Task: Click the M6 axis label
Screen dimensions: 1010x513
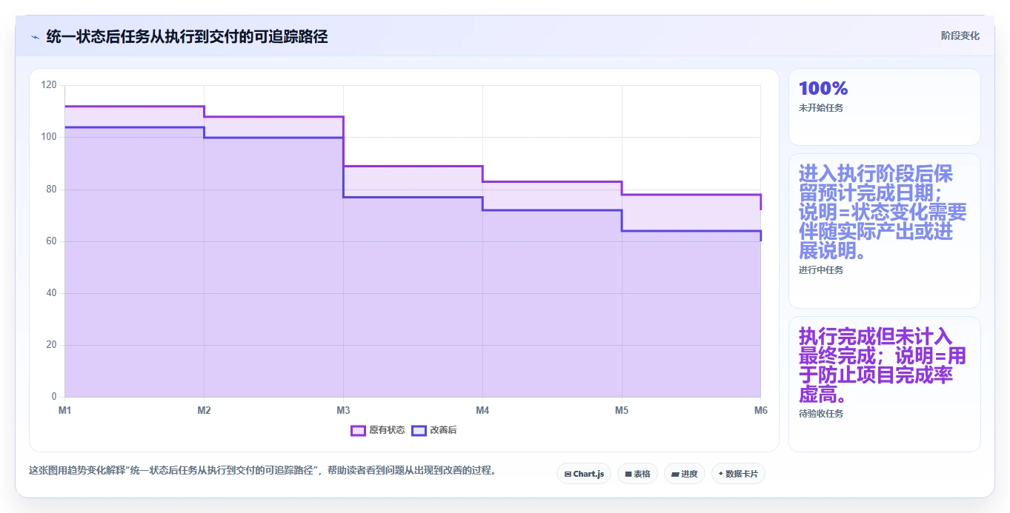Action: (761, 410)
